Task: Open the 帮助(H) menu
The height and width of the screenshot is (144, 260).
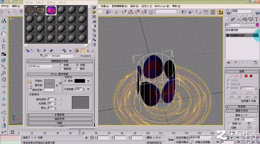Action: pos(177,6)
